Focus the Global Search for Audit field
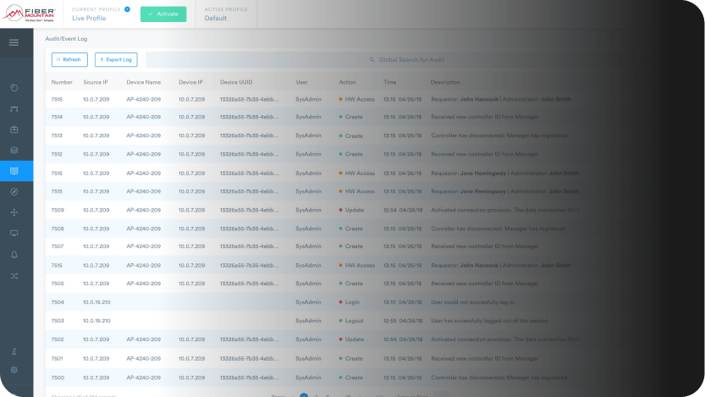This screenshot has width=705, height=397. point(407,59)
